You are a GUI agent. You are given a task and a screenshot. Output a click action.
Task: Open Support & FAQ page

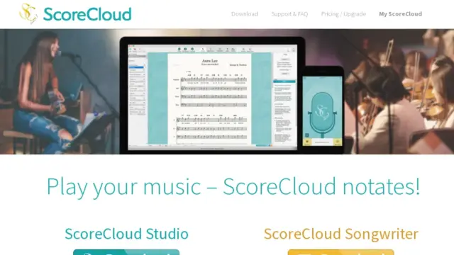pyautogui.click(x=289, y=14)
